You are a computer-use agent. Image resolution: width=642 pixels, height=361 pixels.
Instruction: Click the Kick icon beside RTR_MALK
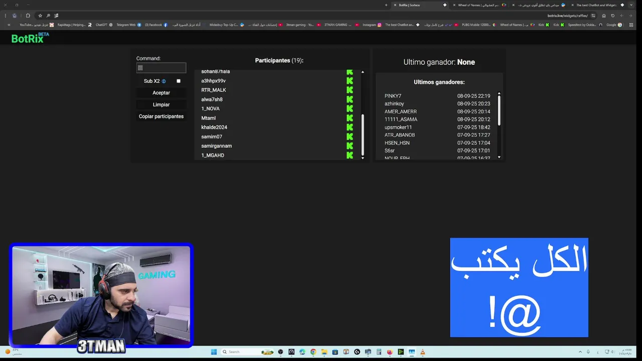click(x=350, y=90)
